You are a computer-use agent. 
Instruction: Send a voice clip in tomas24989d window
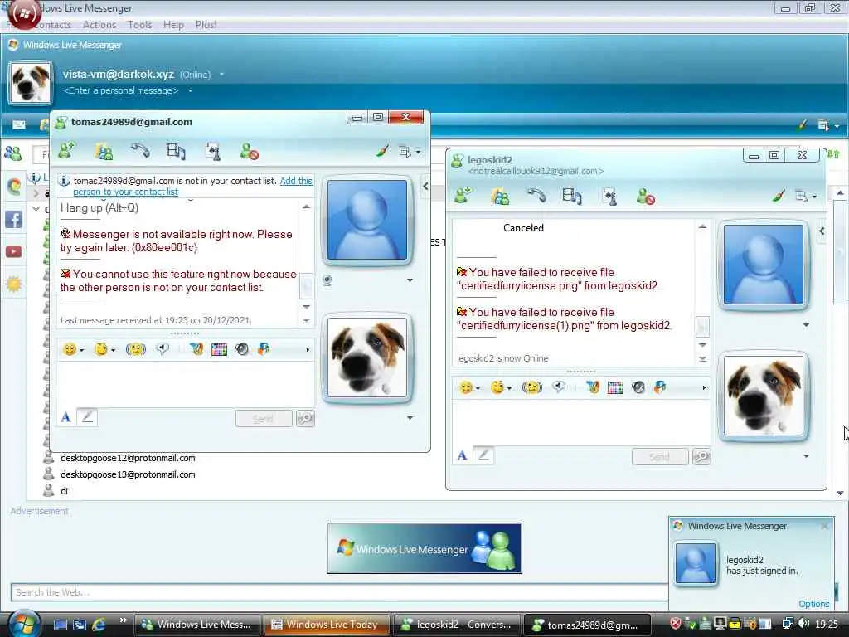(163, 349)
